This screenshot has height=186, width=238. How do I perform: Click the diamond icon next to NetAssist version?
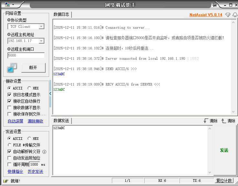(228, 15)
